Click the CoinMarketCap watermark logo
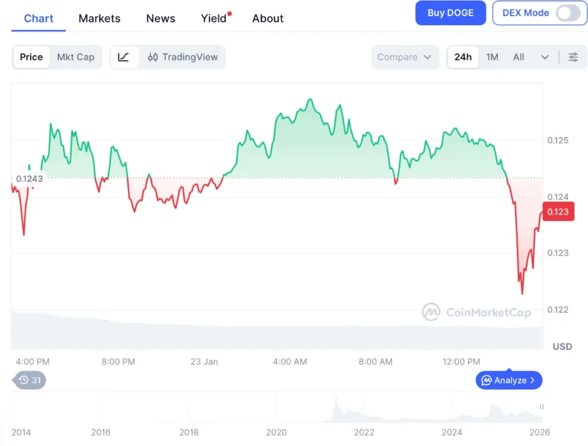 [432, 312]
